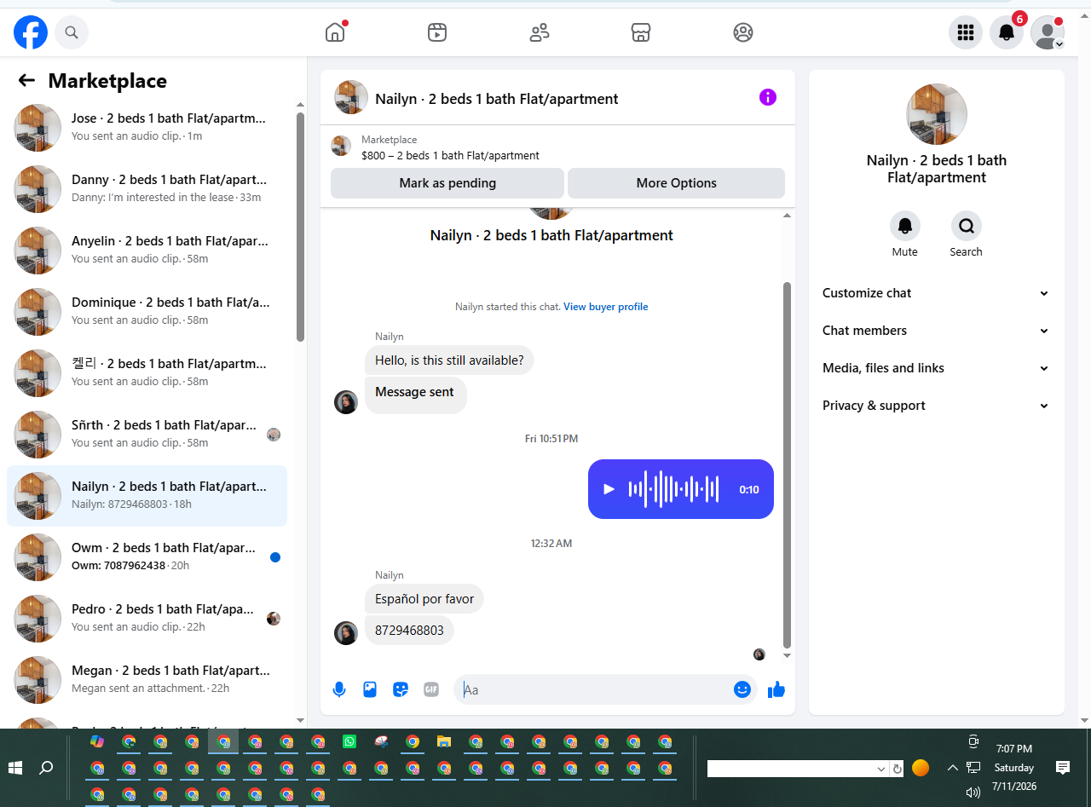Open Windows action center notifications

[1063, 768]
